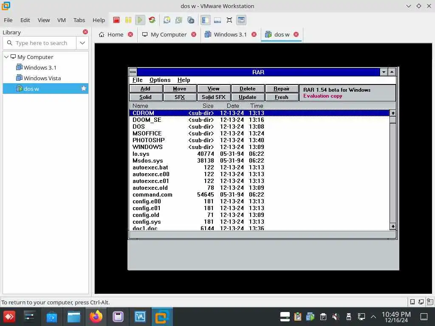Click the RAR View button
The image size is (435, 326).
tap(214, 89)
